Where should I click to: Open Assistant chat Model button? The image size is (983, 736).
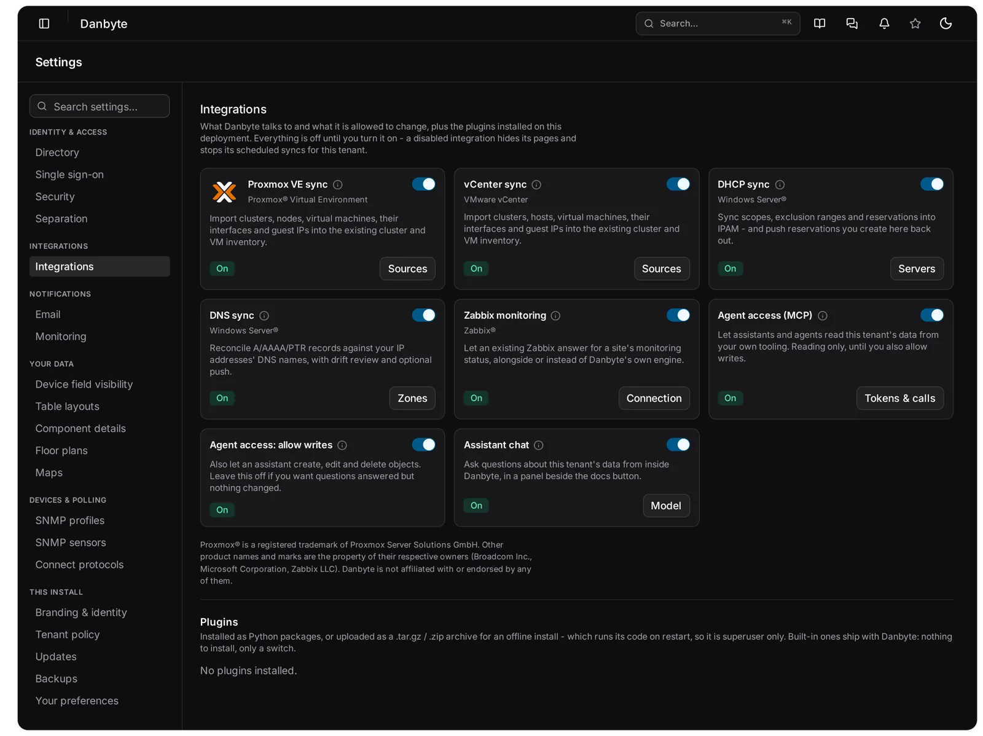[666, 506]
